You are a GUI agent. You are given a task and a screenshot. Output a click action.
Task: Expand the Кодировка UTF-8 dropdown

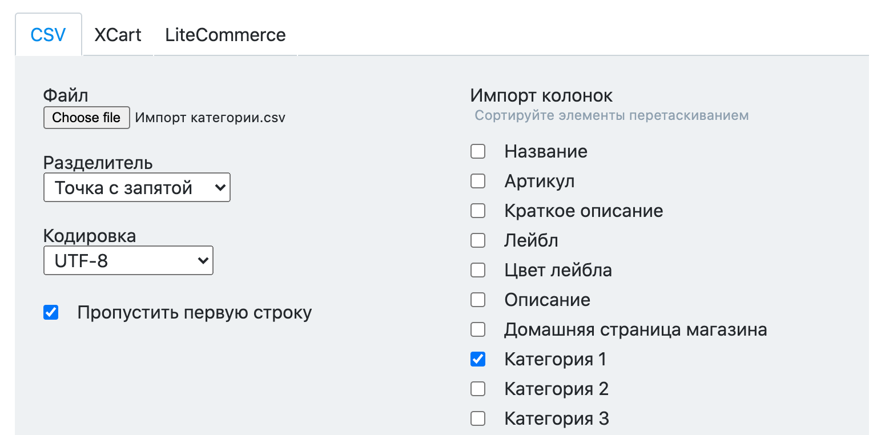pos(128,261)
